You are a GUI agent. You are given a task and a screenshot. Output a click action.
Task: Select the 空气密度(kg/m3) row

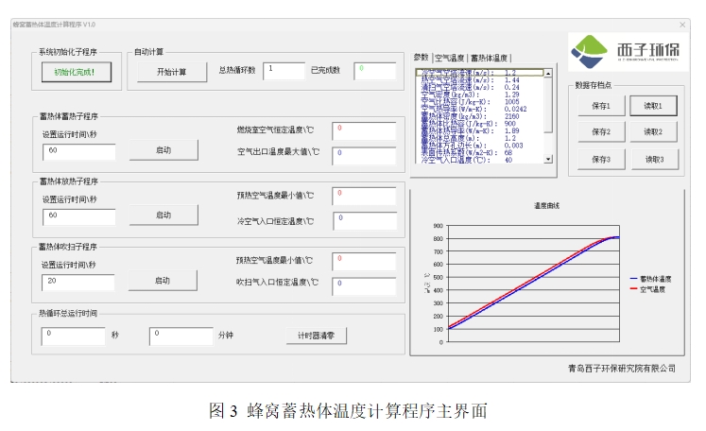(480, 95)
